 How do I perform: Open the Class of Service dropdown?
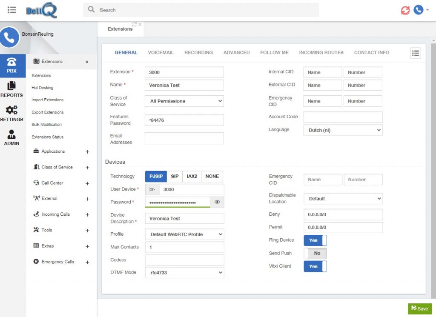[184, 101]
